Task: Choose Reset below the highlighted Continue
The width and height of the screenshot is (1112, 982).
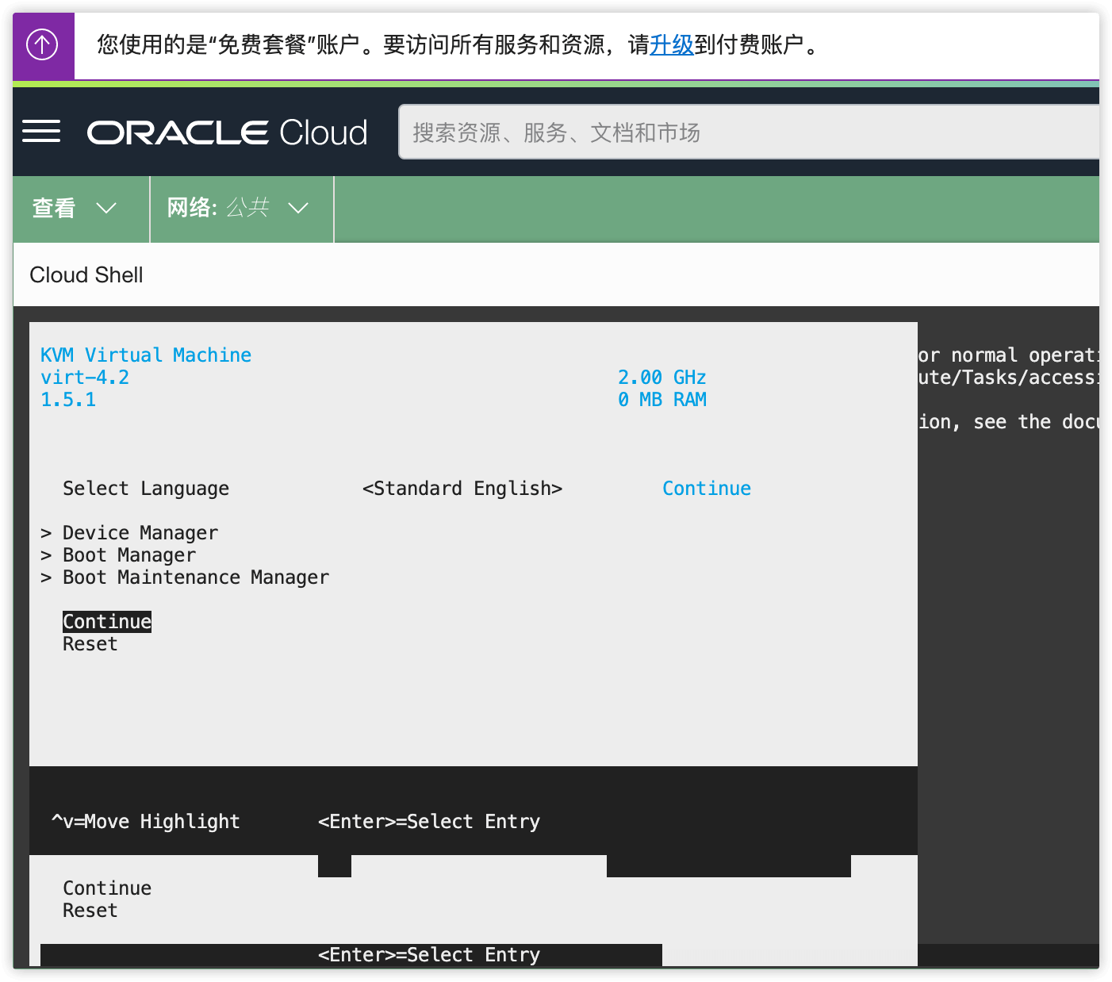Action: tap(90, 644)
